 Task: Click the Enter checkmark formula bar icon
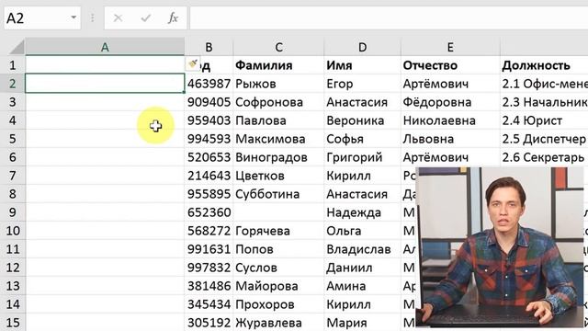click(145, 17)
